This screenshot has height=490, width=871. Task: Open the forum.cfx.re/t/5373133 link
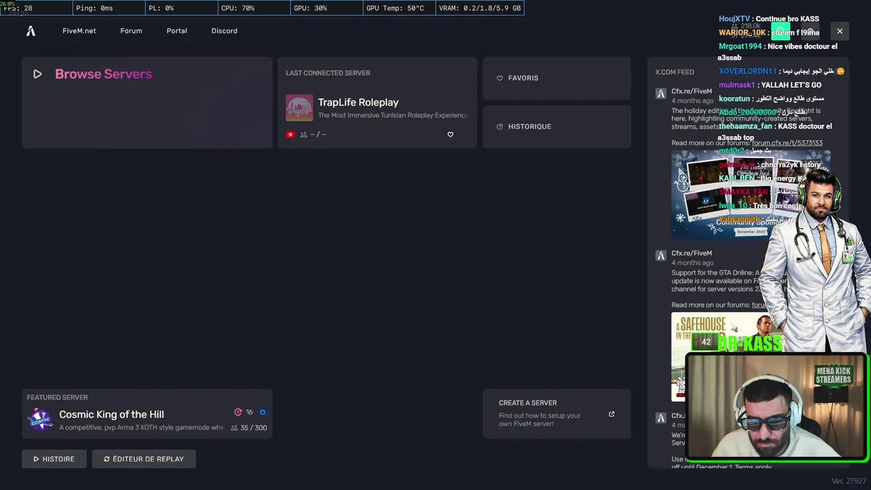787,143
